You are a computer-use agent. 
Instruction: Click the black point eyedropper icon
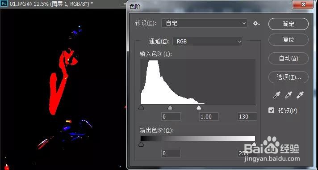point(277,95)
